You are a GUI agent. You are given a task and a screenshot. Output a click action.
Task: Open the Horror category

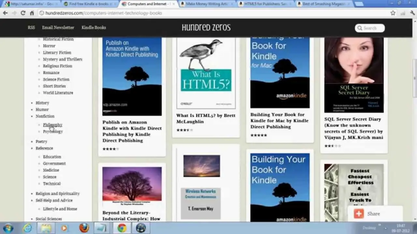coord(49,46)
